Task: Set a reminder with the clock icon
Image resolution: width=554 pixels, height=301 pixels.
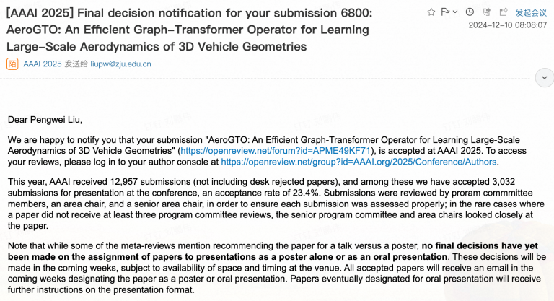Action: click(470, 12)
